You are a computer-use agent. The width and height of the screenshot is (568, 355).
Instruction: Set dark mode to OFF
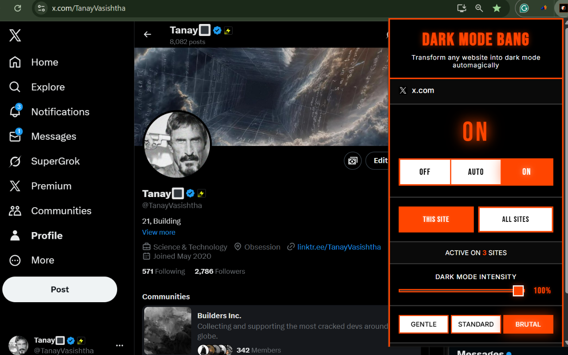(x=425, y=172)
